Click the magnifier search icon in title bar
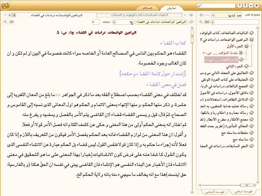 coord(208,6)
